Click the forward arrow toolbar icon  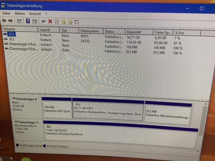coord(11,21)
